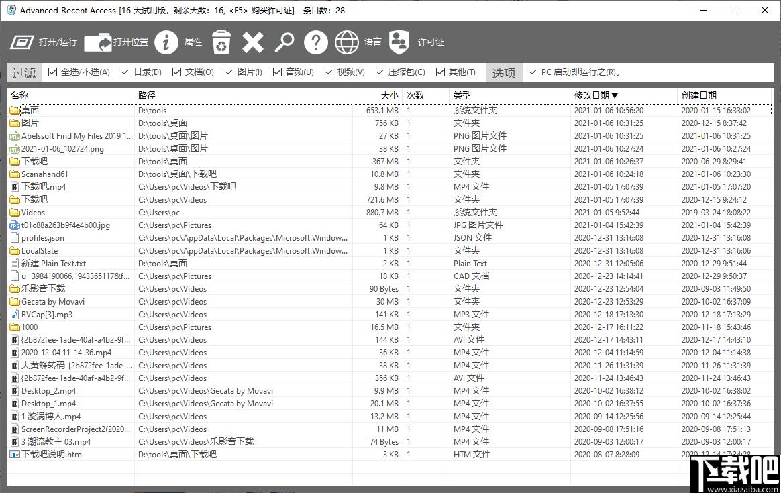Select the profiles.json file row
This screenshot has width=781, height=493.
coord(43,238)
